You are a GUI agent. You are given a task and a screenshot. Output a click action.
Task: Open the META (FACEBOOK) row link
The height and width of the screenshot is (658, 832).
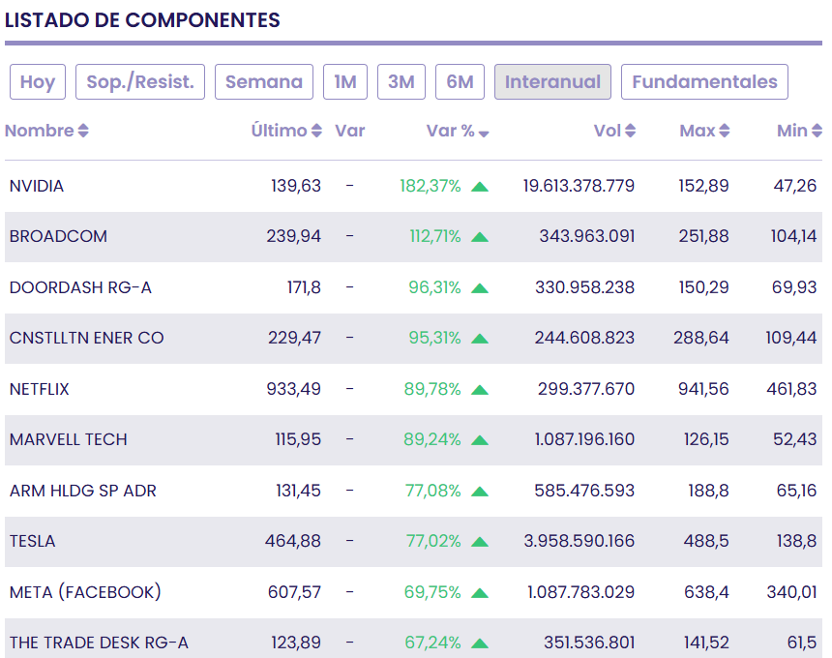(x=85, y=592)
